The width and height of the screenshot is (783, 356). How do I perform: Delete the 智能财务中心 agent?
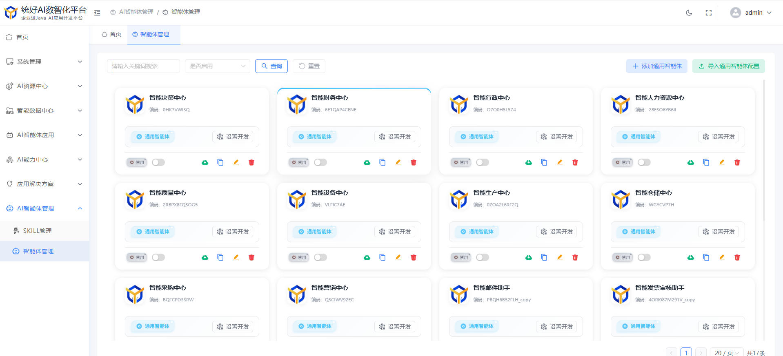click(414, 162)
